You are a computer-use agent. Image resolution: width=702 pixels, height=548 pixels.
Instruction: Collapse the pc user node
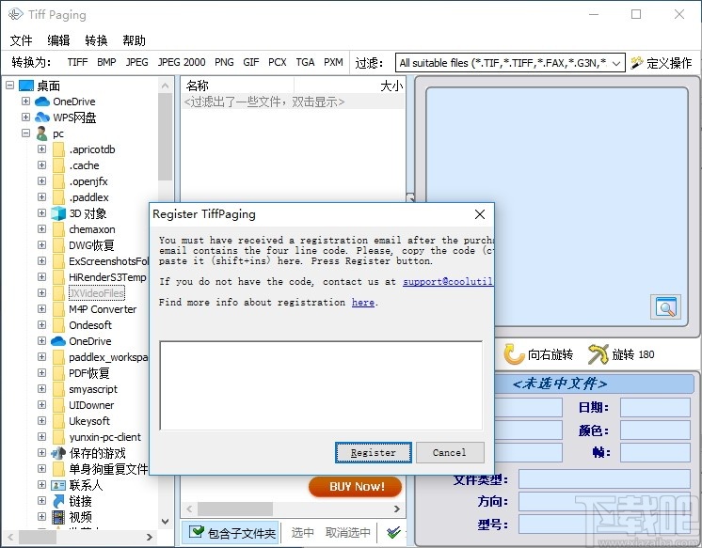pos(26,133)
